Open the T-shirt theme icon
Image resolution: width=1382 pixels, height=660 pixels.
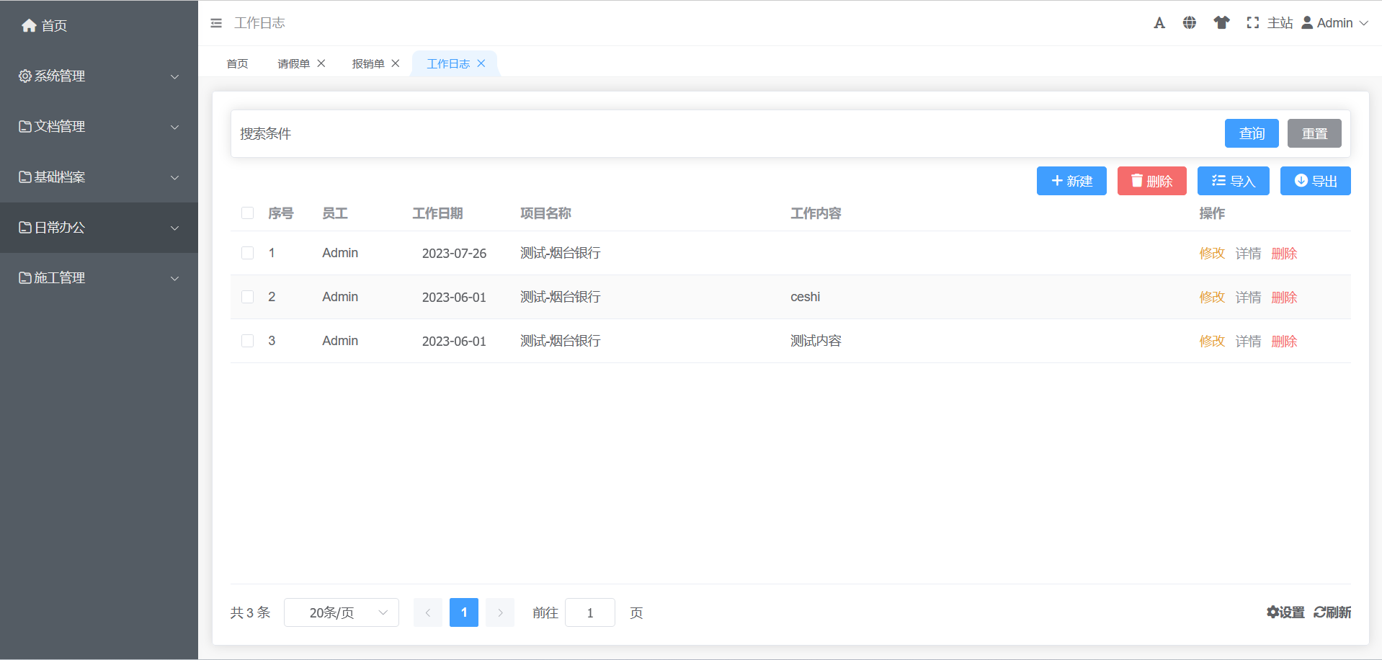tap(1221, 23)
